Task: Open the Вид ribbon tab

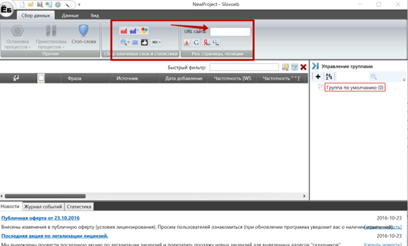Action: (94, 16)
